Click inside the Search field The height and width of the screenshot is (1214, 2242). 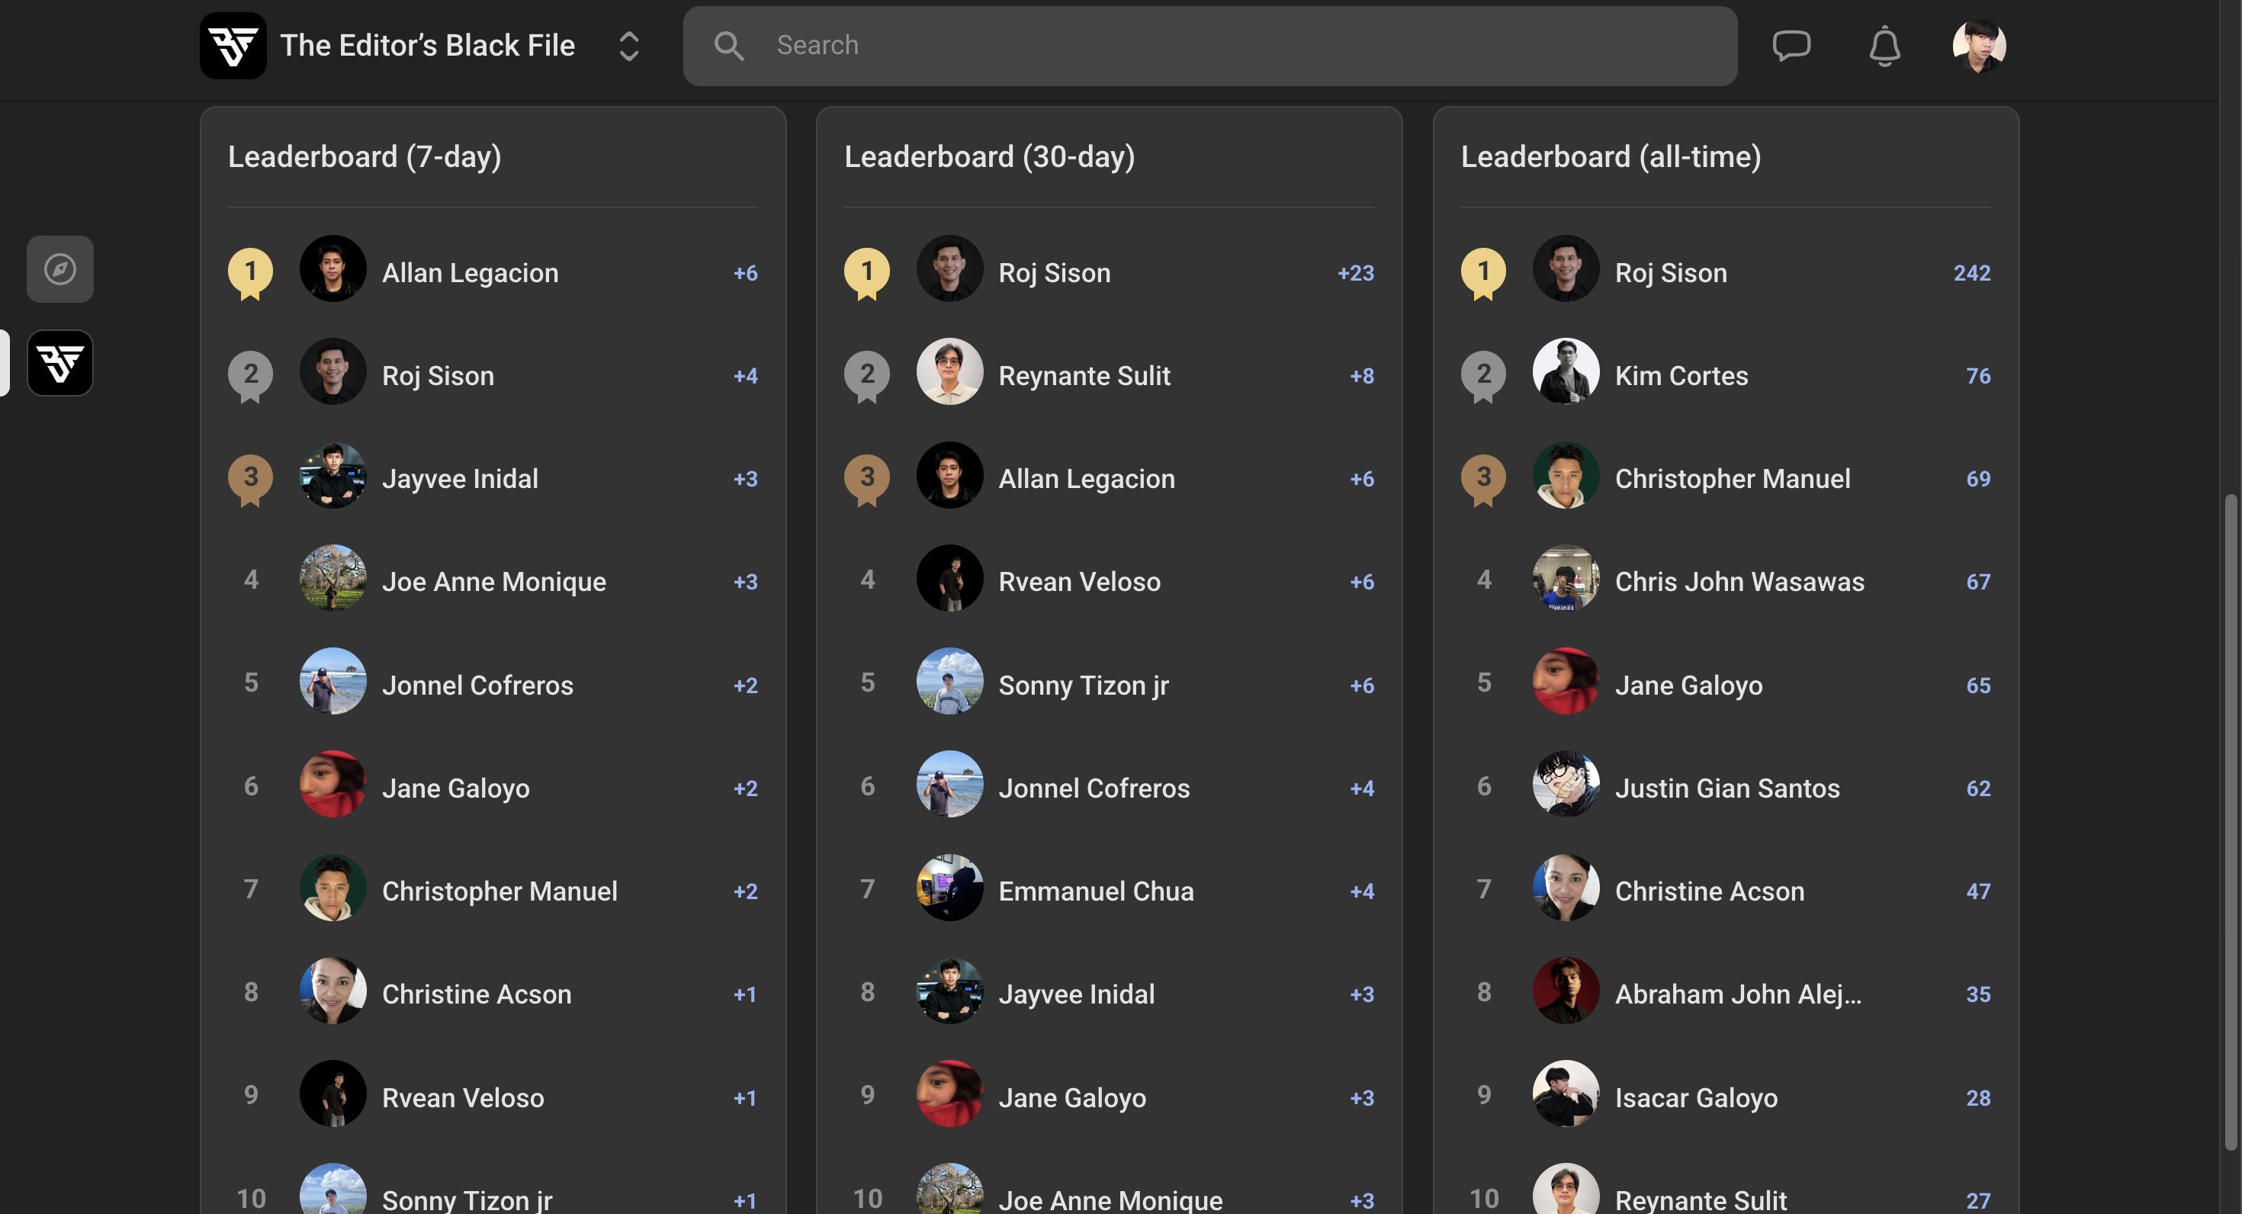[x=1209, y=46]
